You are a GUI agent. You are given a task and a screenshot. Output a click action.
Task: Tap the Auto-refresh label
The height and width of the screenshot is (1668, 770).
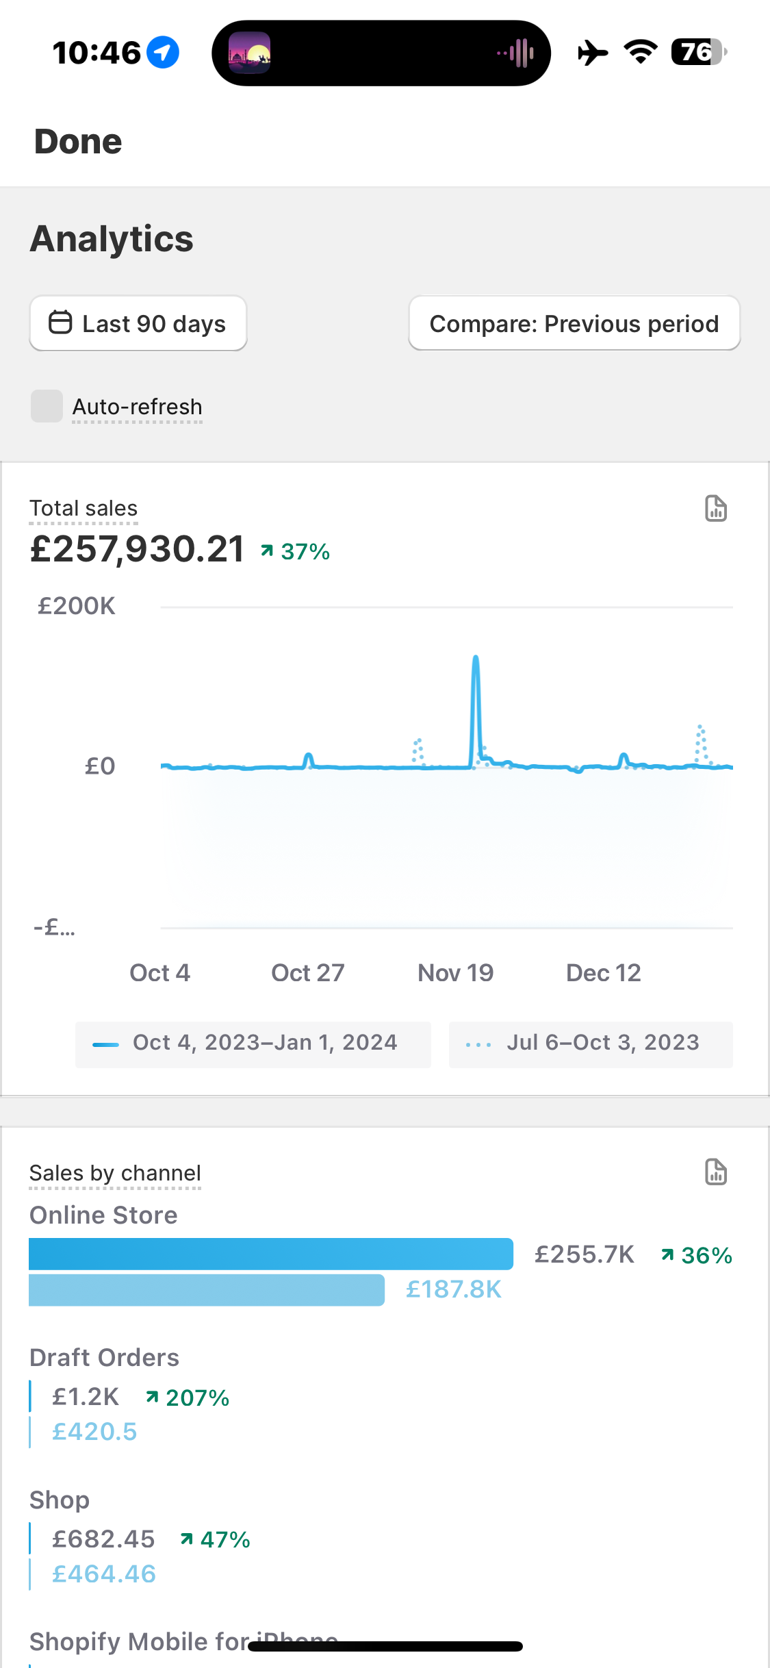(x=137, y=407)
